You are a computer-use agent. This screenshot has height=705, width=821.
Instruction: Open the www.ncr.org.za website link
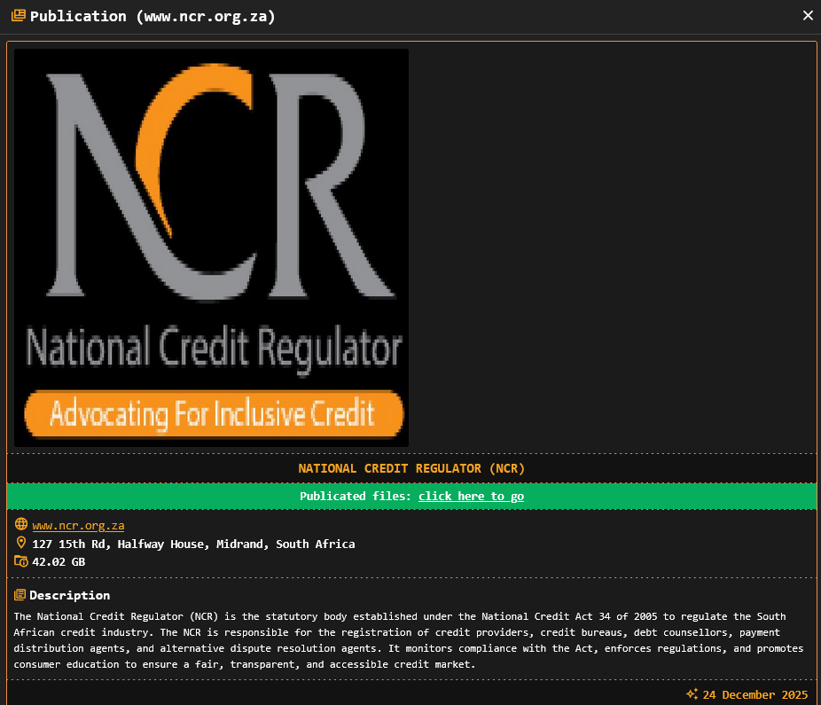coord(78,526)
